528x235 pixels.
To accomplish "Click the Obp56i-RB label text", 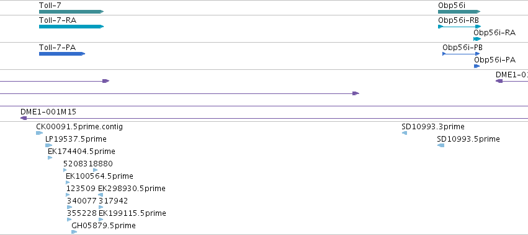I will (x=459, y=20).
